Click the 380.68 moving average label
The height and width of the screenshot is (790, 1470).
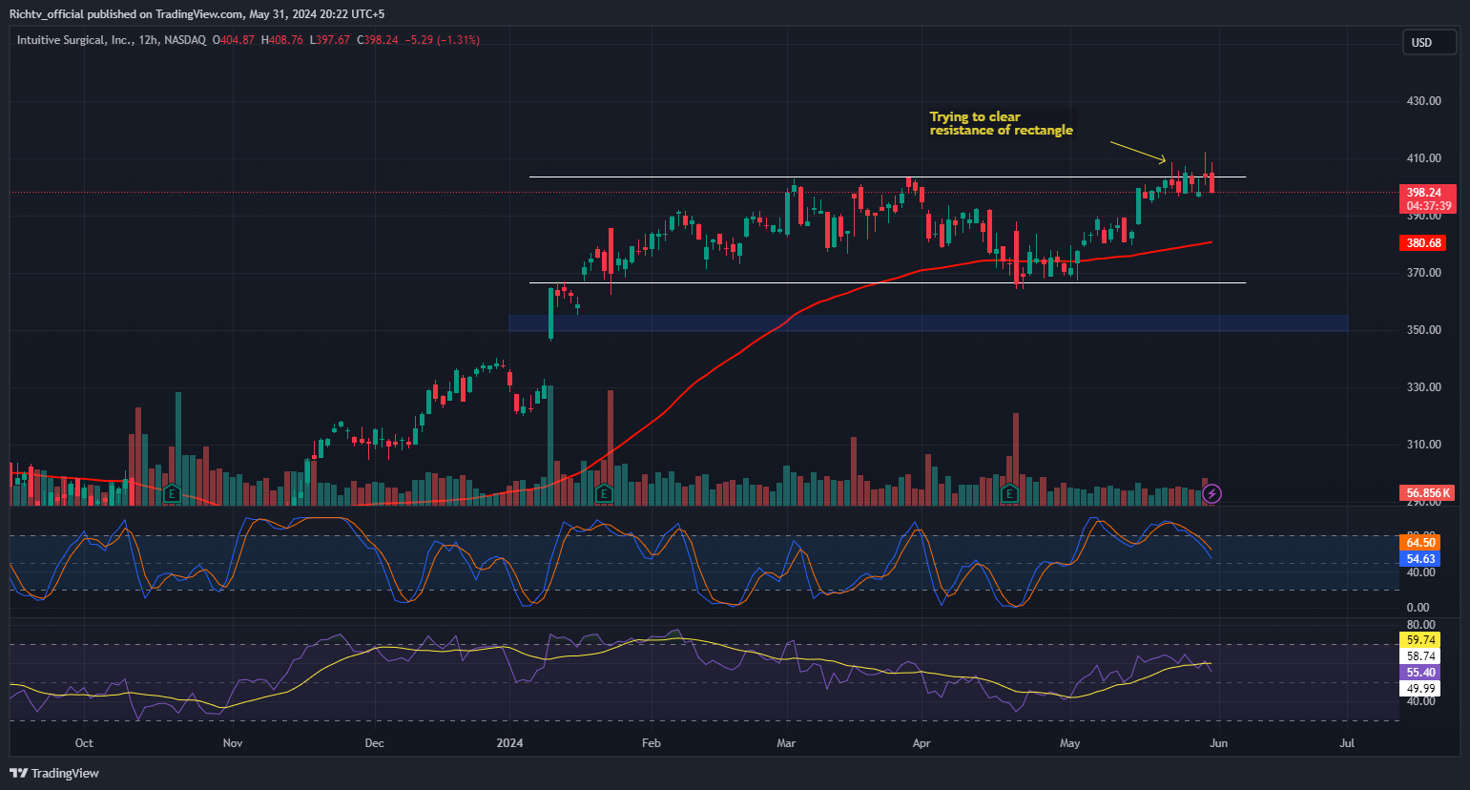point(1423,243)
